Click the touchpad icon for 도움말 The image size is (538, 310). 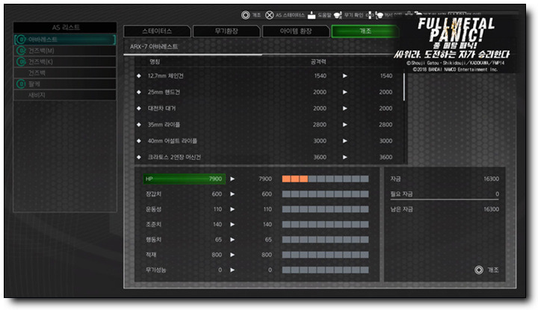pos(312,15)
